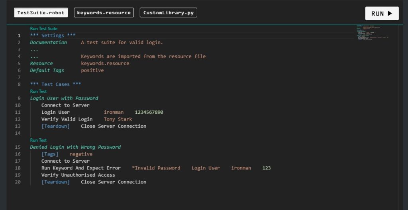Screen dimensions: 408x210
Task: Click the code minimap preview
Action: click(373, 33)
